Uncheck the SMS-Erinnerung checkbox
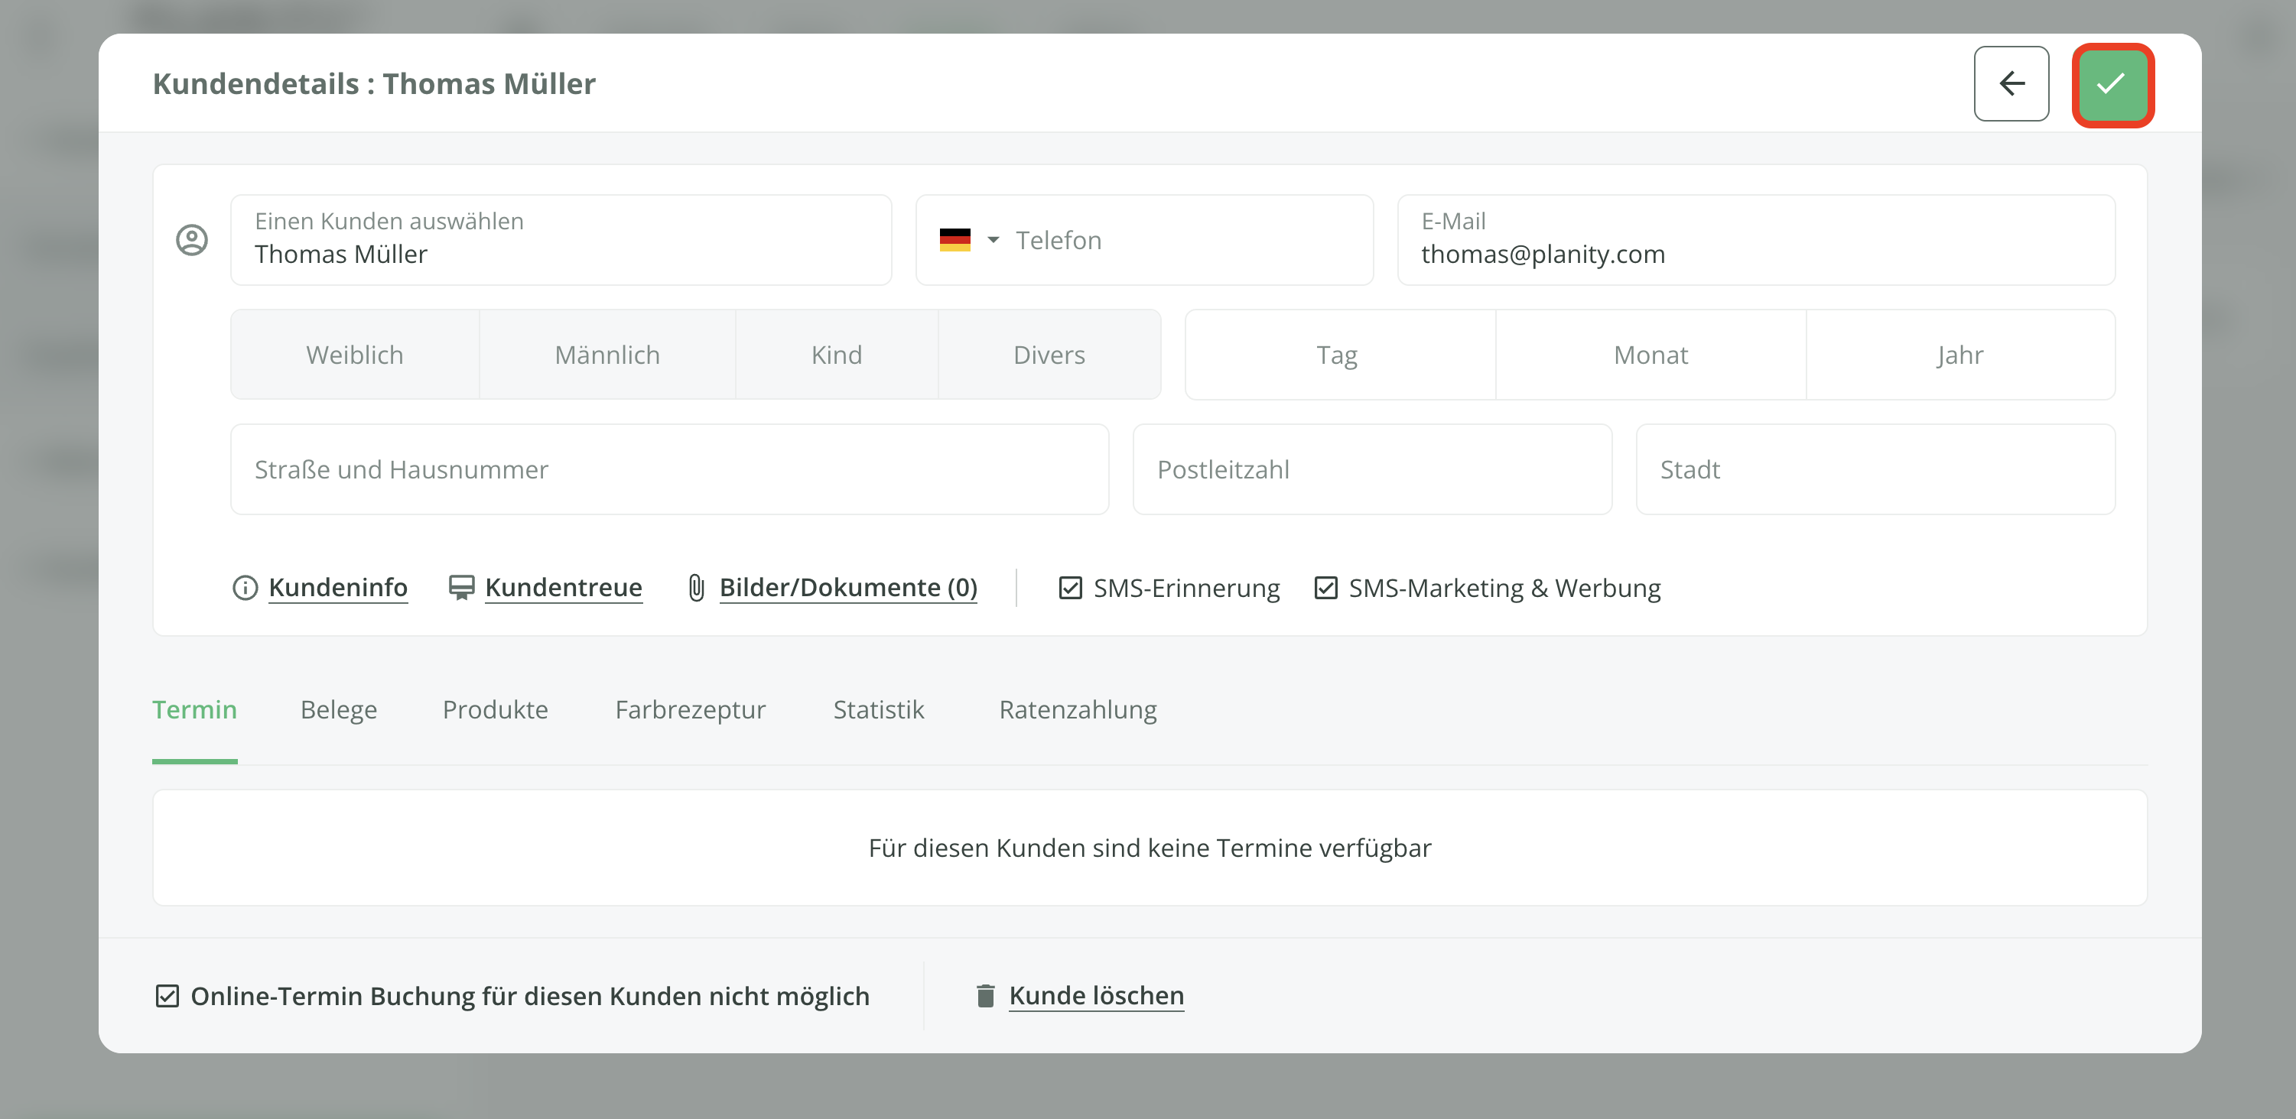Screen dimensions: 2296x1119 coord(1069,588)
